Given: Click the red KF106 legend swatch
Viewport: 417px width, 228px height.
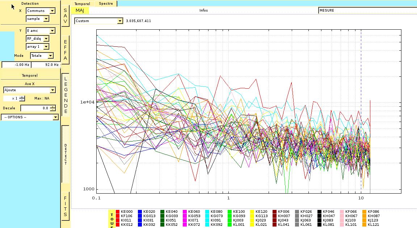Looking at the screenshot, I should (118, 216).
